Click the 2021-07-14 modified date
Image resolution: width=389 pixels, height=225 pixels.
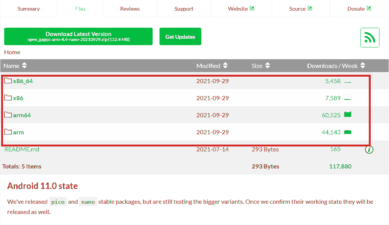pos(213,149)
